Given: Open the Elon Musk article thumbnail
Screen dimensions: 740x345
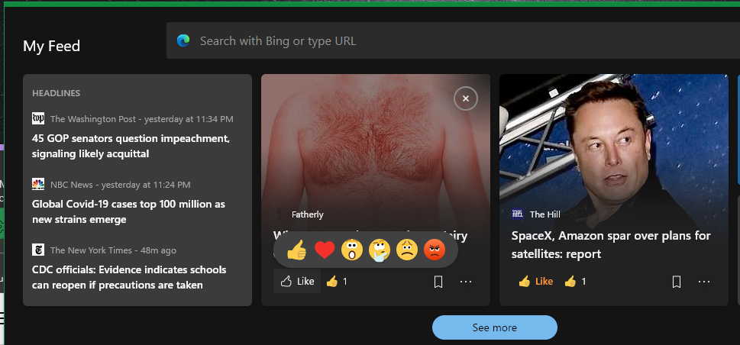Looking at the screenshot, I should coord(614,141).
